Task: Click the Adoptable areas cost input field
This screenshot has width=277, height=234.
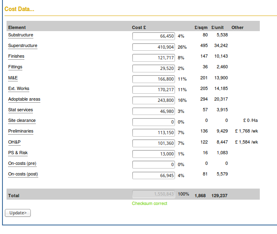Action: click(154, 100)
